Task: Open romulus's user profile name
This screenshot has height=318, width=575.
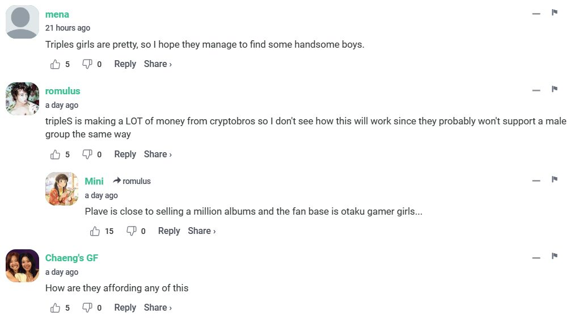Action: [x=62, y=91]
